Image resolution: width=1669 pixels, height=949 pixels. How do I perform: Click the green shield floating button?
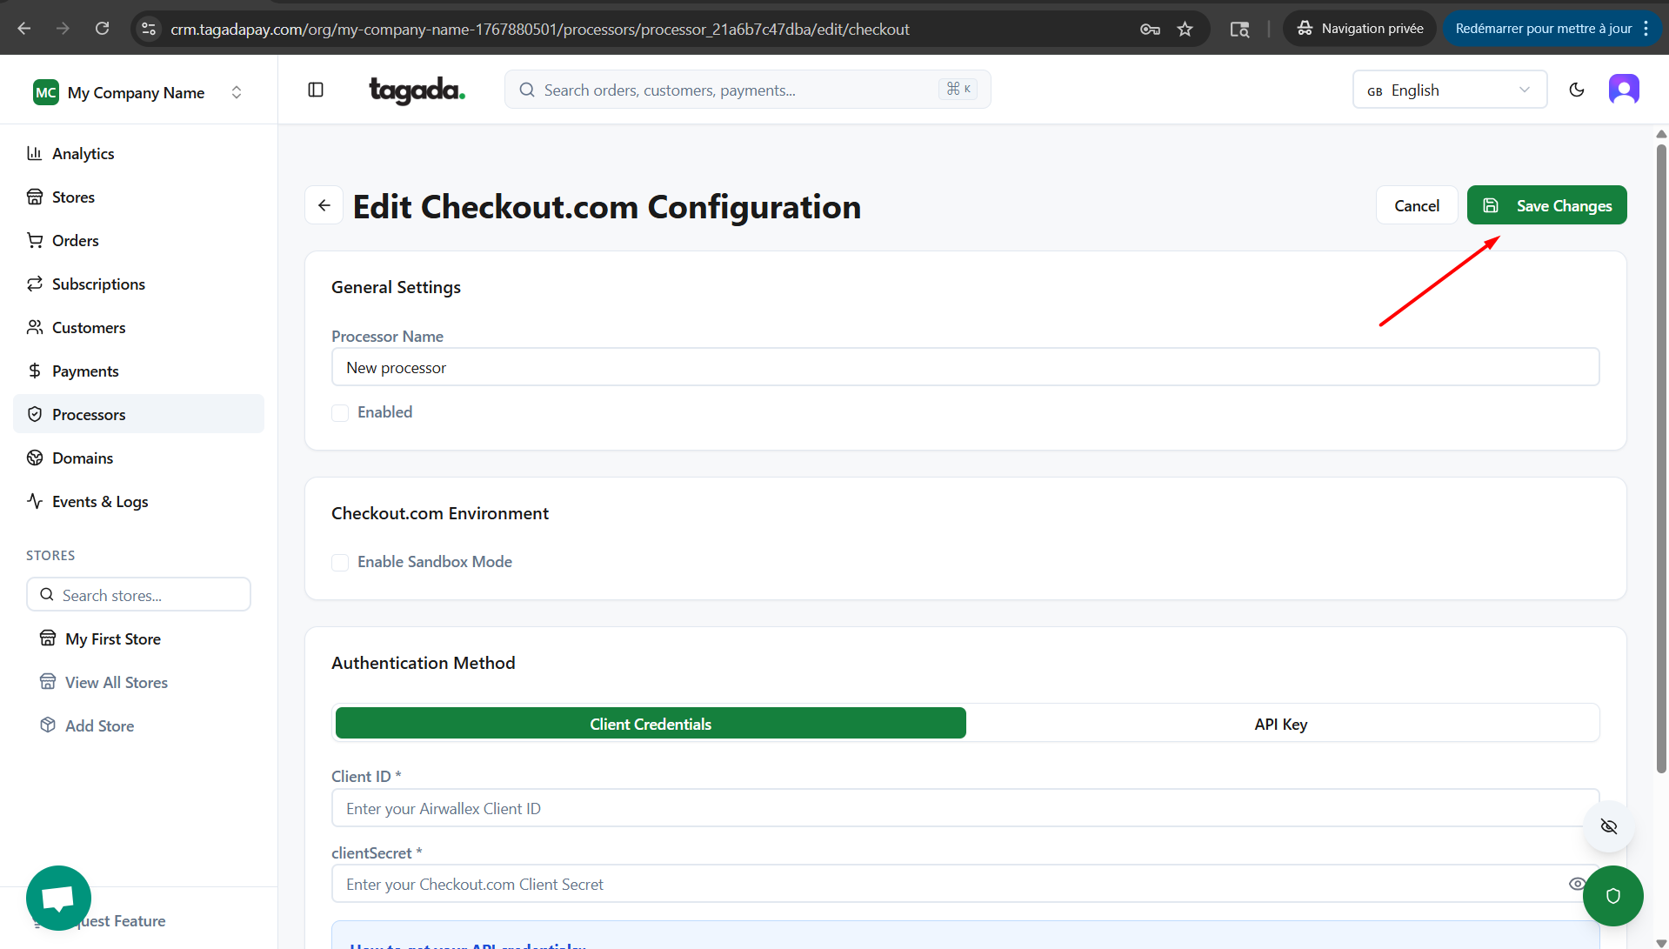click(1612, 895)
